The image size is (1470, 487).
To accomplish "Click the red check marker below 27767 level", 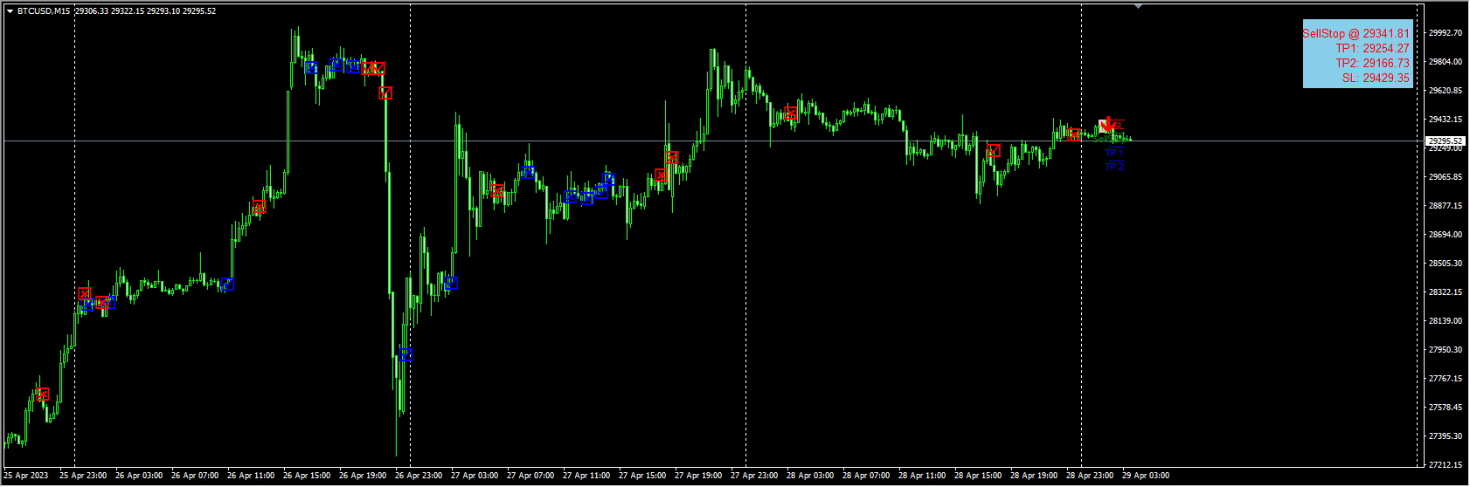I will (x=43, y=394).
